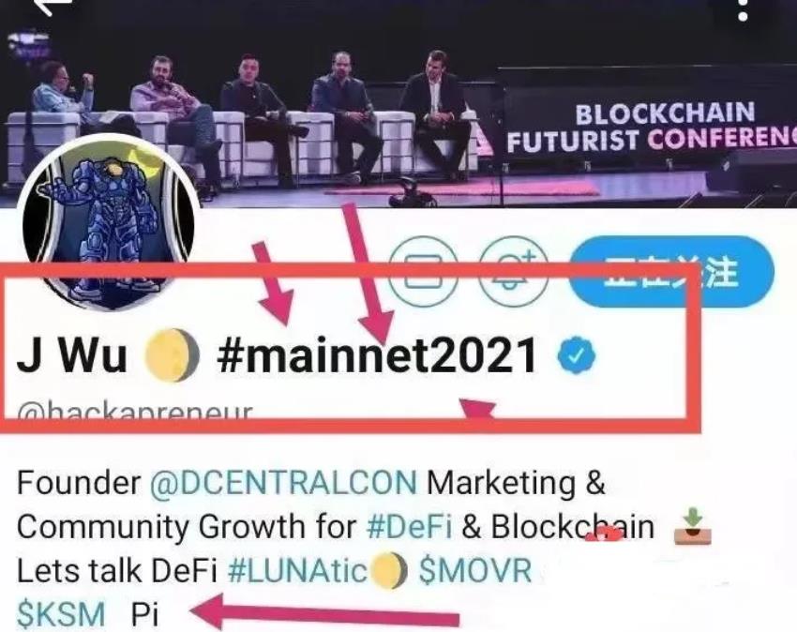The image size is (797, 632).
Task: Tap the #mainnet2021 display name text
Action: coord(377,354)
